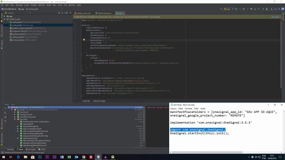Image resolution: width=285 pixels, height=160 pixels.
Task: Select build.gradle (Project) in the project tree
Action: [x=27, y=22]
